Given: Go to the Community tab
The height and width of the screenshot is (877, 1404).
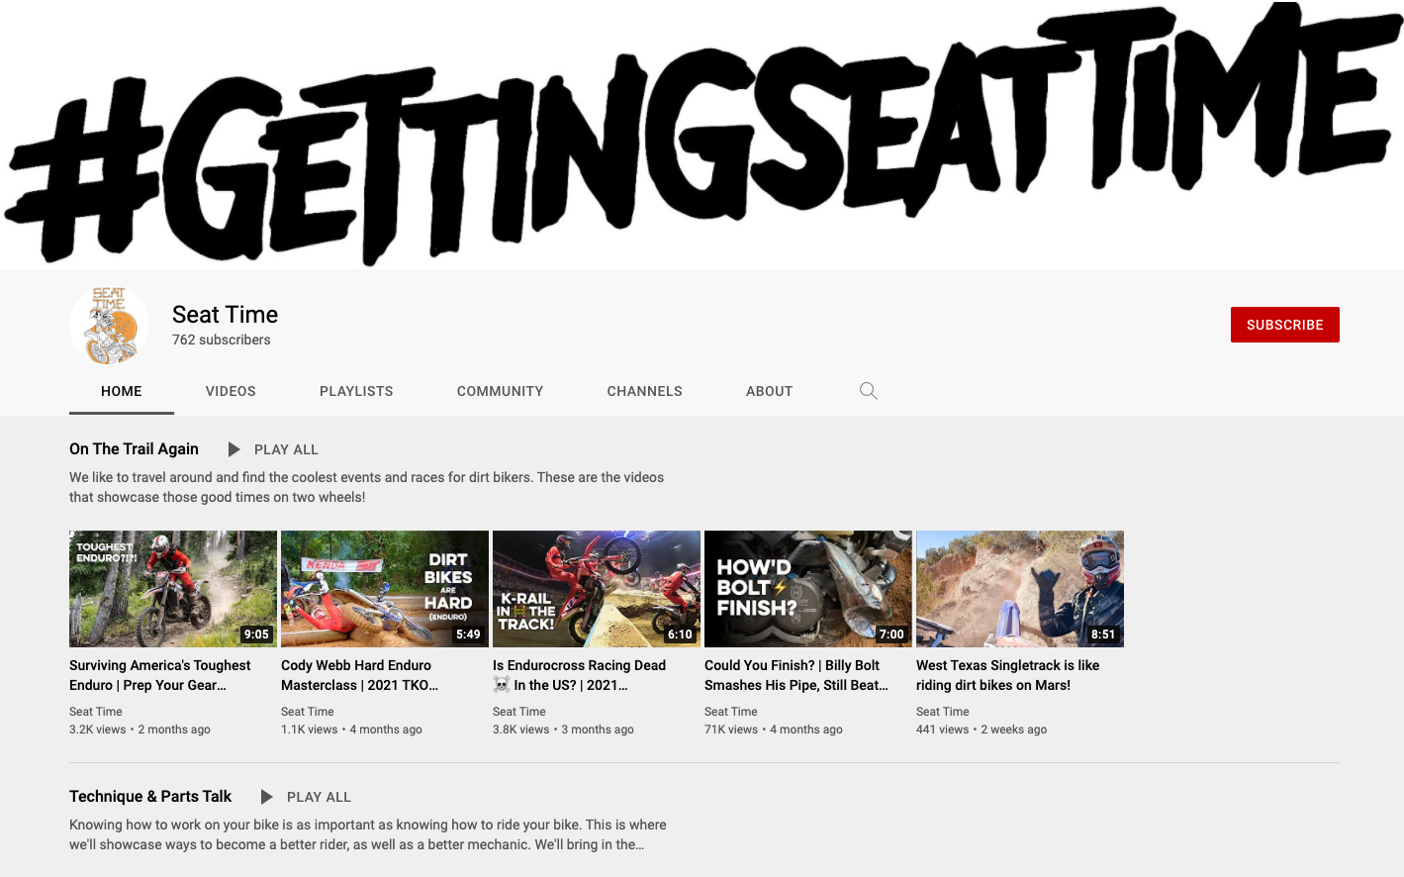Looking at the screenshot, I should 500,391.
